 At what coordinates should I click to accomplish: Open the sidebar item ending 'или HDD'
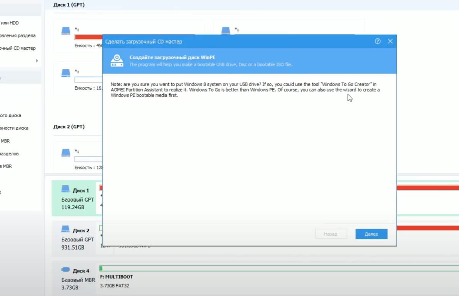[9, 23]
